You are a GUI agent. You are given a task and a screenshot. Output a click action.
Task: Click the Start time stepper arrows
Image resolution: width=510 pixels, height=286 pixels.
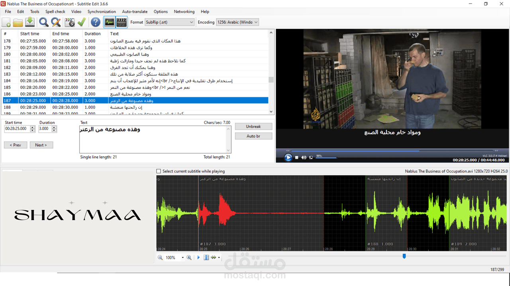pyautogui.click(x=33, y=129)
